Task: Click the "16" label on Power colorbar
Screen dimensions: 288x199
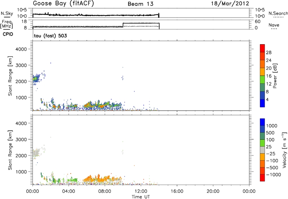Action: coord(269,76)
